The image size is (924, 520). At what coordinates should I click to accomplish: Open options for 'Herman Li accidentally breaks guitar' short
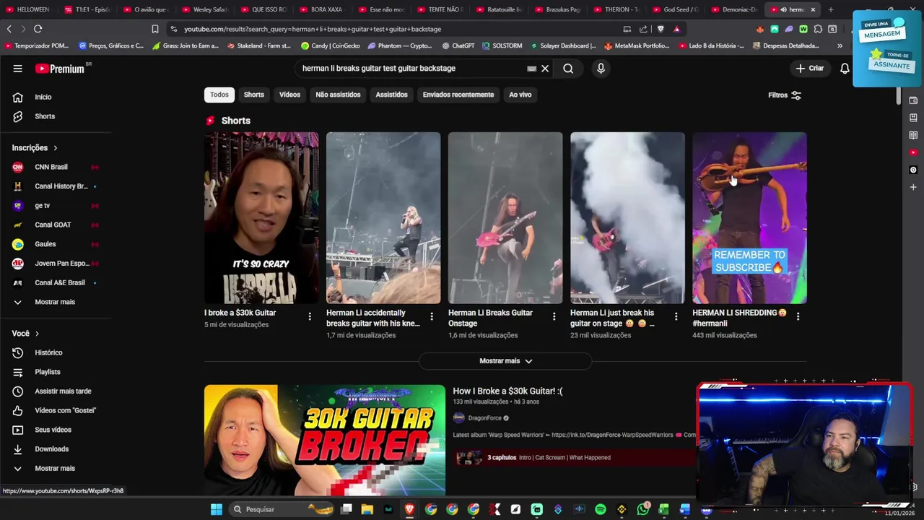tap(432, 316)
